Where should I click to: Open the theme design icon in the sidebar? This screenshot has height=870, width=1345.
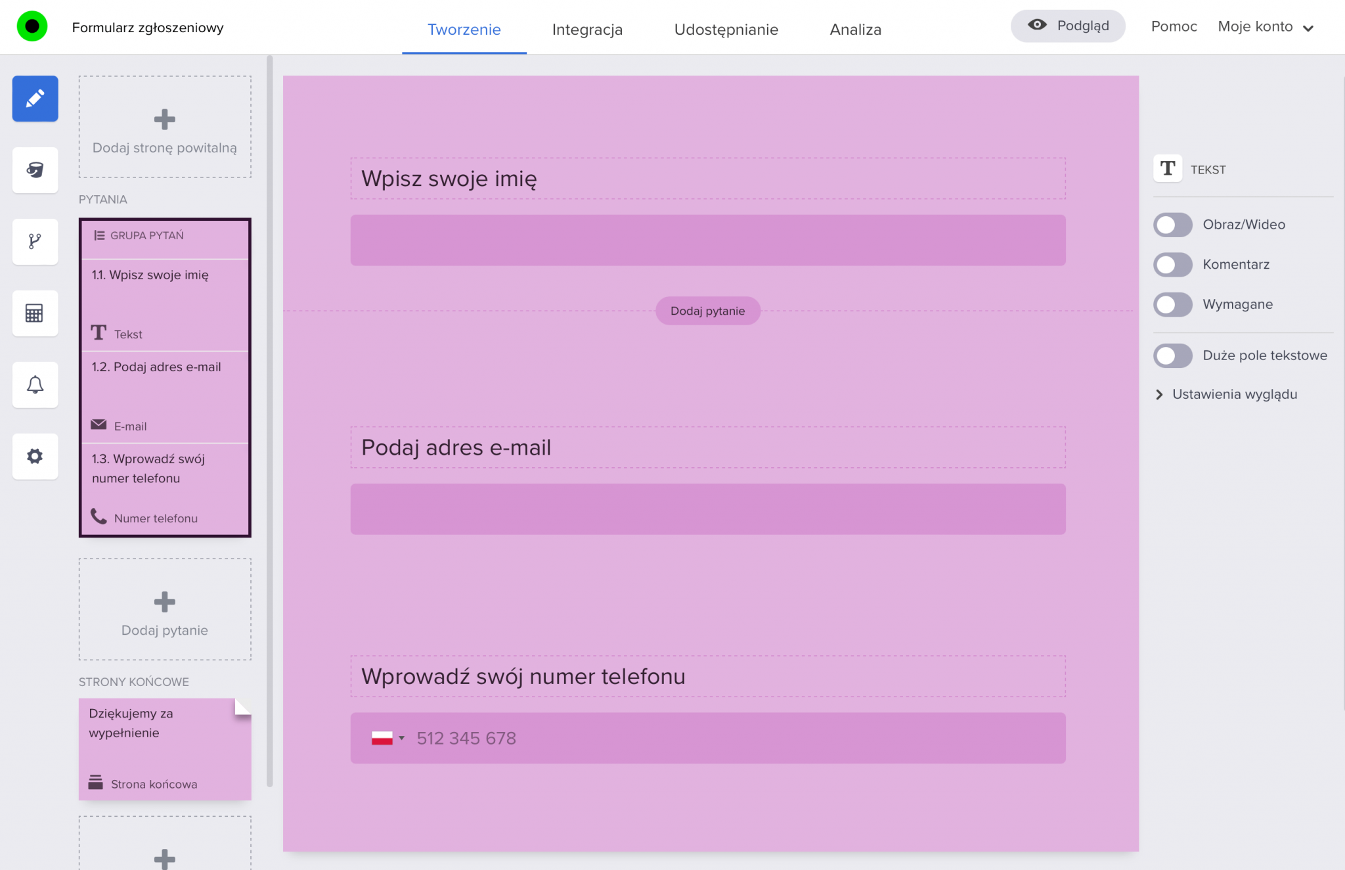point(35,170)
